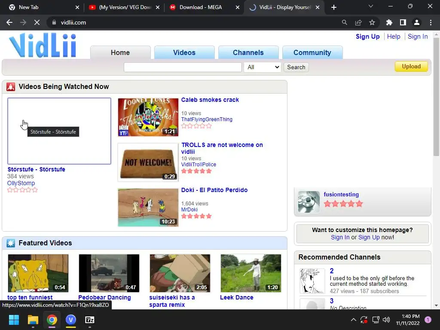Image resolution: width=440 pixels, height=330 pixels.
Task: Open Chrome three-dot menu
Action: [x=431, y=22]
